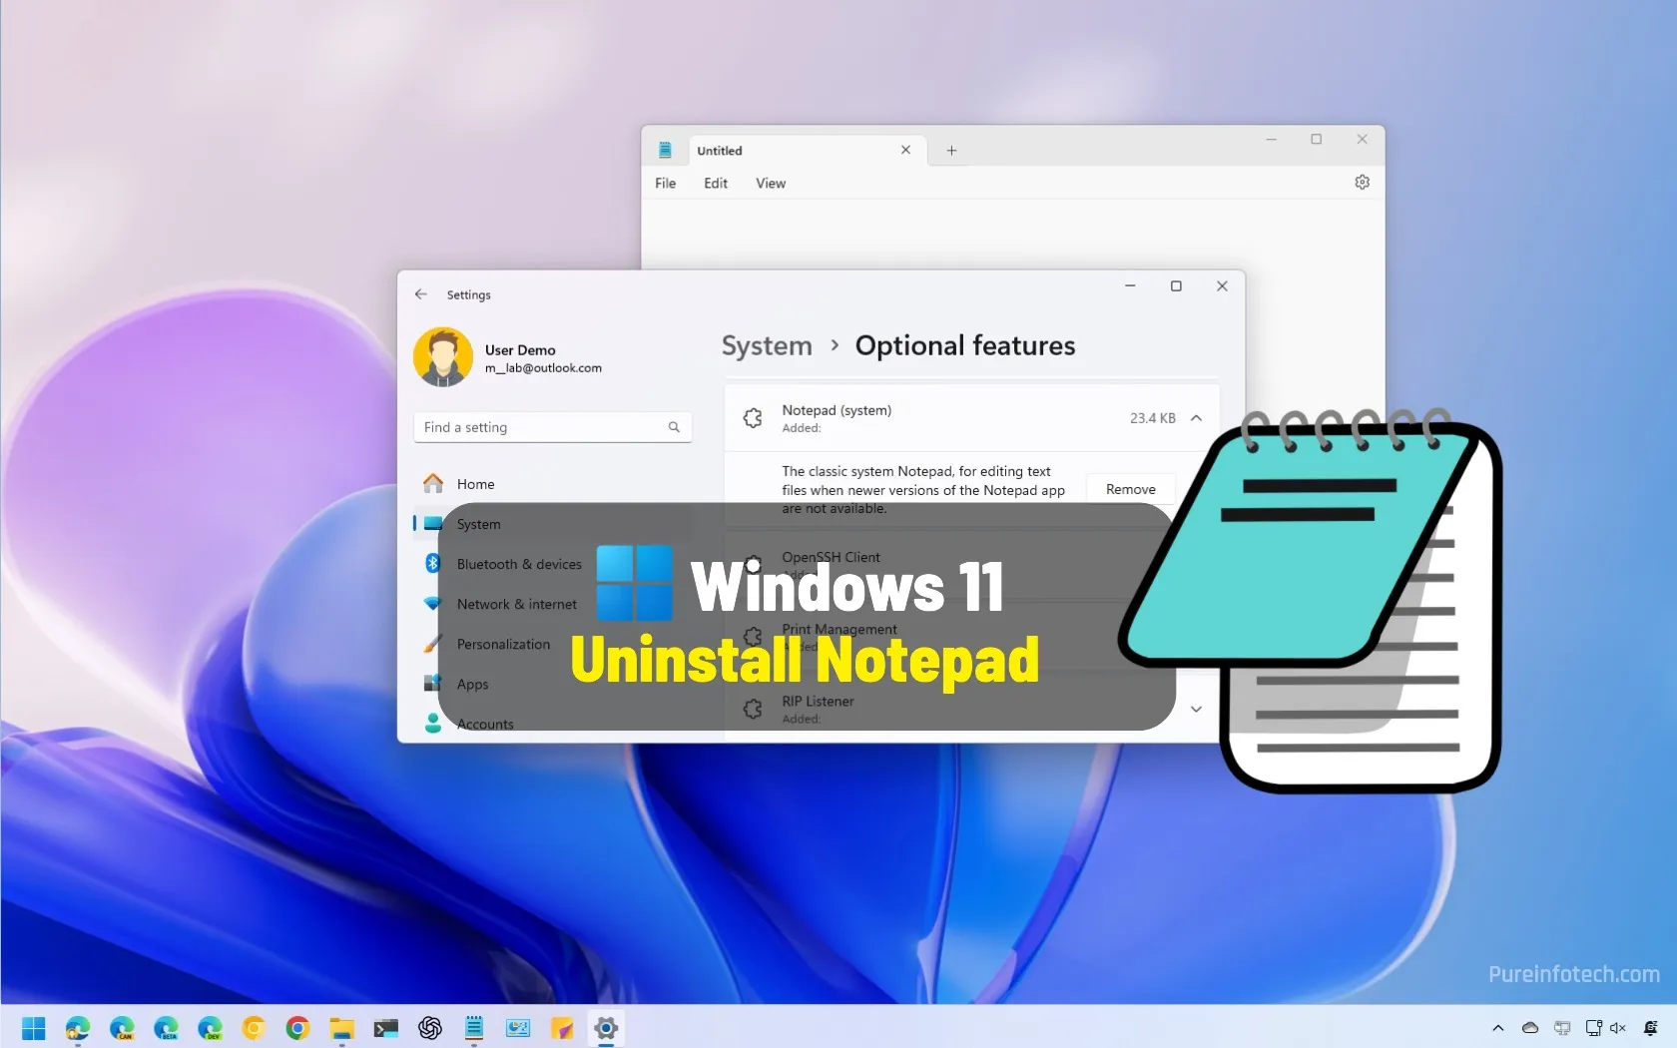Expand the RIP Listener feature chevron
Screen dimensions: 1677x1048
pyautogui.click(x=1196, y=709)
